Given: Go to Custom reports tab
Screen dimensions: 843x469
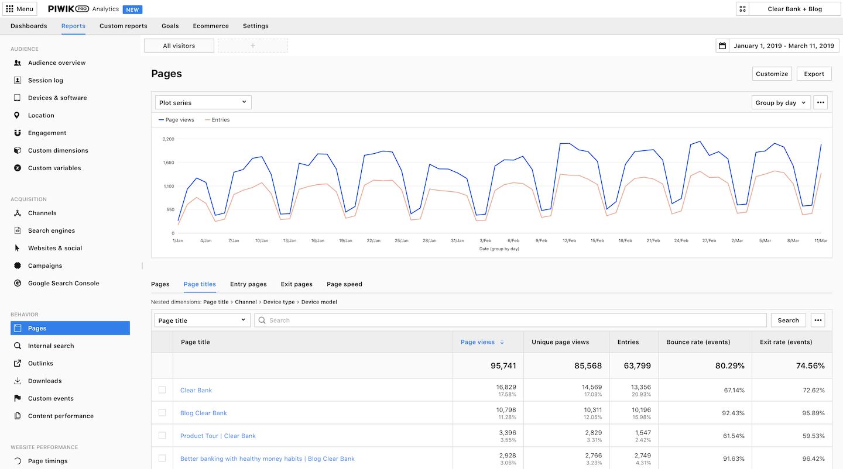Looking at the screenshot, I should point(124,26).
